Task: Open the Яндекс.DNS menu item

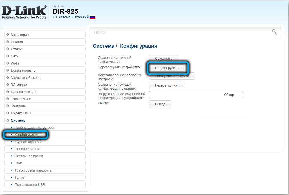Action: 21,113
